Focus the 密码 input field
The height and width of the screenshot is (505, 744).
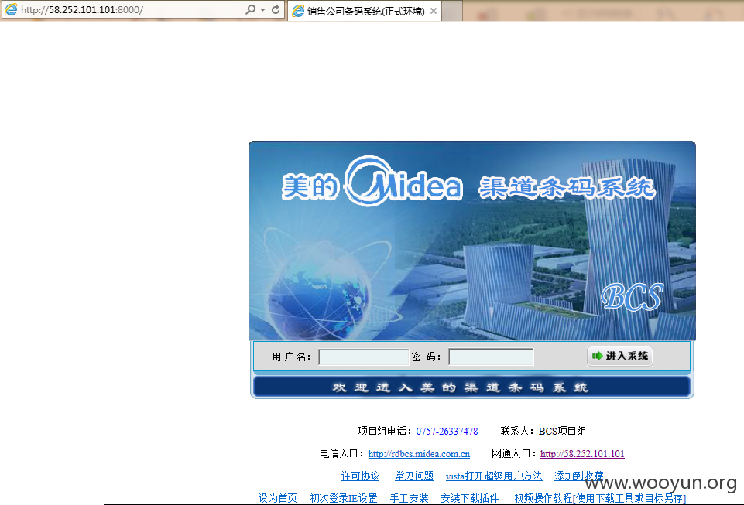[x=491, y=357]
